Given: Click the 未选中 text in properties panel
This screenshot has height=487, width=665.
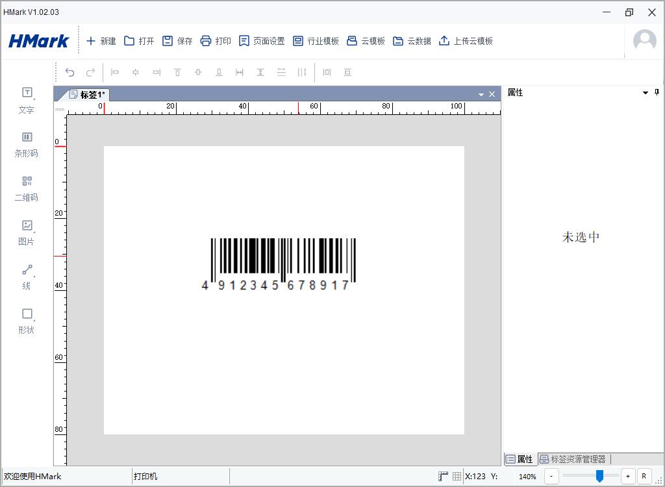Looking at the screenshot, I should click(581, 237).
